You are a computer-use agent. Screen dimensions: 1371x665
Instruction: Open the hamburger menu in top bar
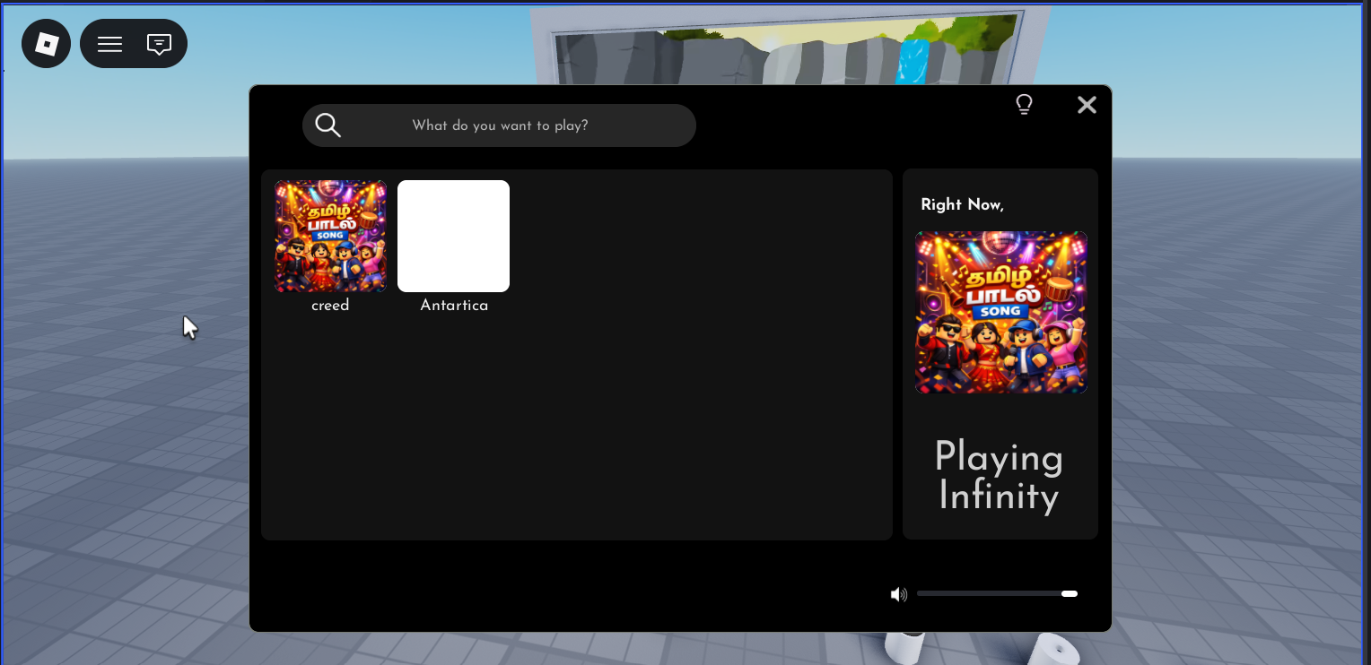(x=109, y=44)
